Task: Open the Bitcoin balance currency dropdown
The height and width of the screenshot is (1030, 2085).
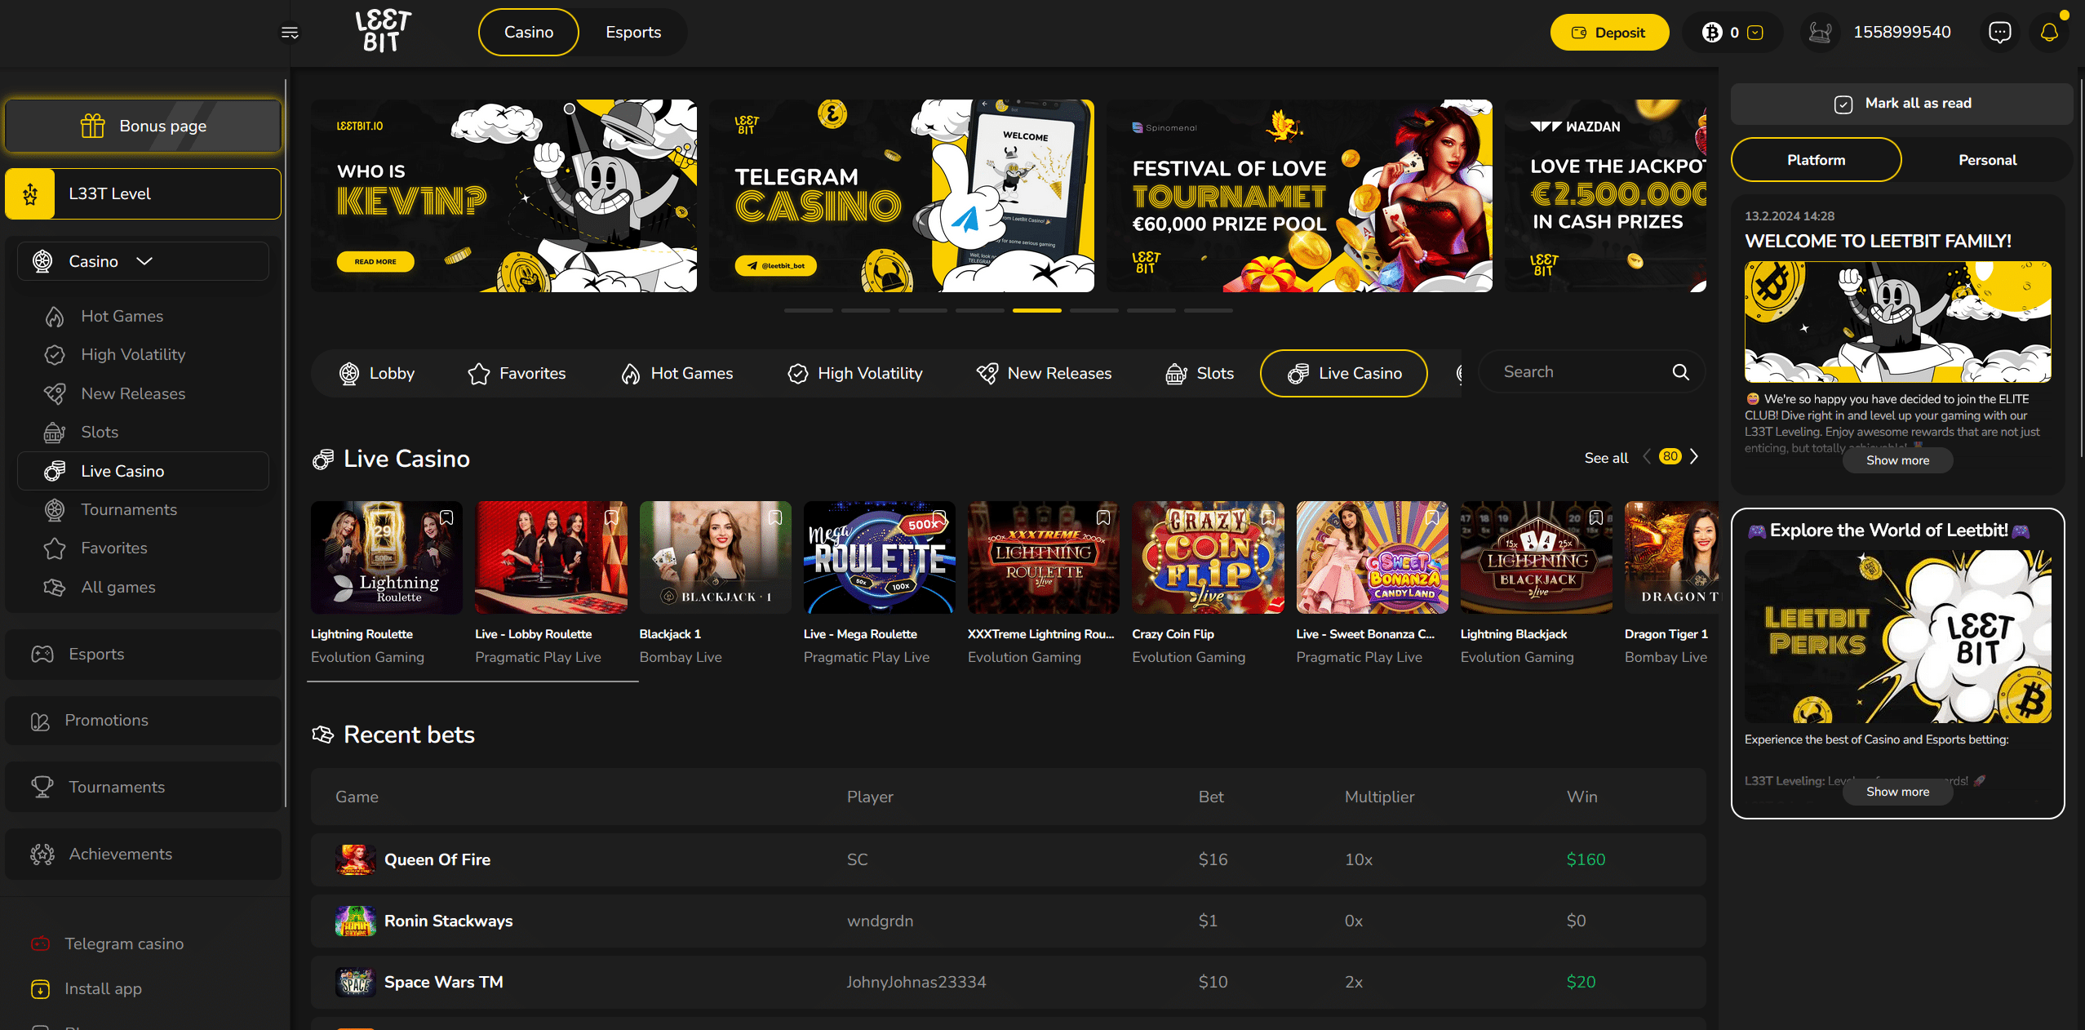Action: click(x=1756, y=33)
